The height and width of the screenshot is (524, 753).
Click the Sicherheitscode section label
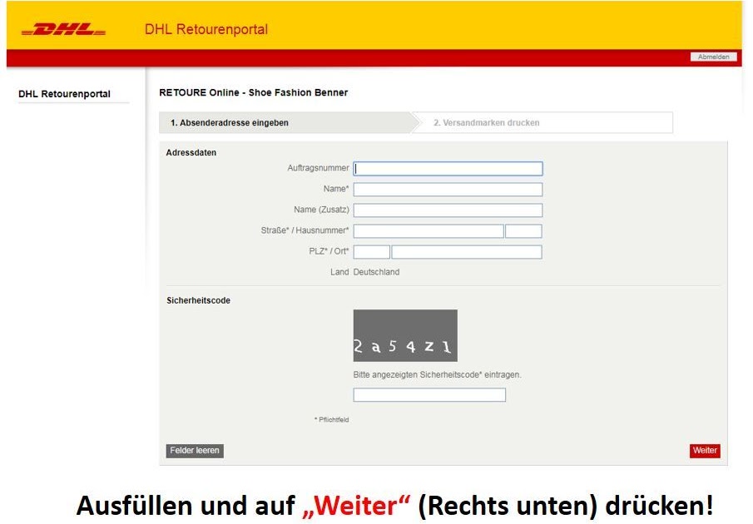pos(198,300)
